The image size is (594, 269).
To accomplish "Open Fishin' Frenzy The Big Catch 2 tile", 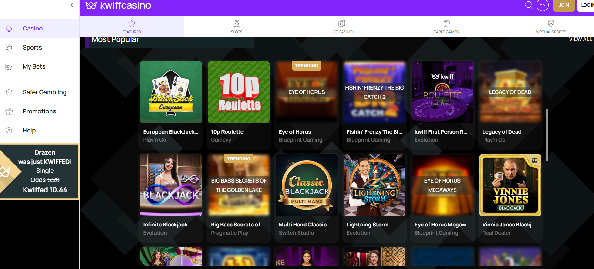I will pyautogui.click(x=375, y=92).
